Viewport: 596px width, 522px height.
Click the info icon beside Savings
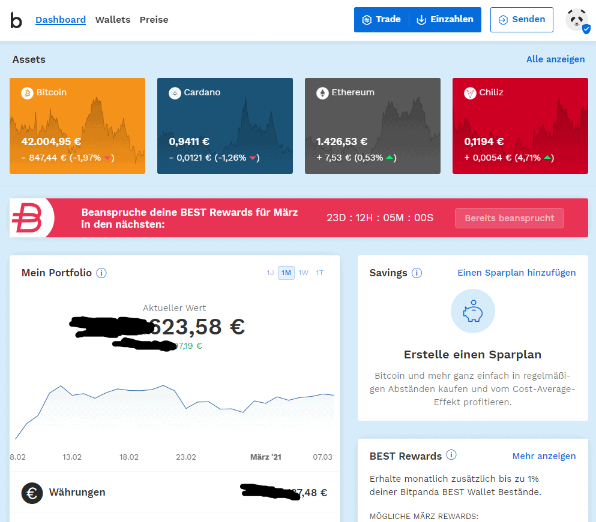click(x=417, y=273)
